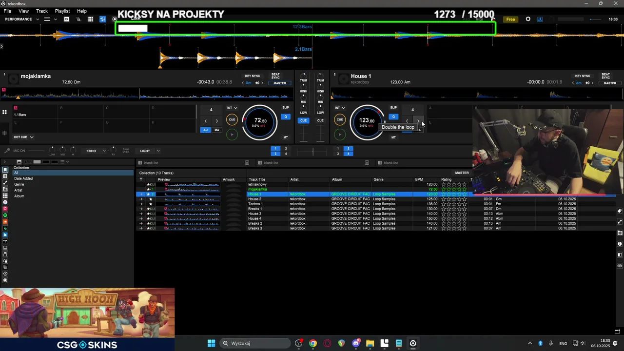
Task: Open the HOT CUE pad mode dropdown
Action: coord(23,137)
